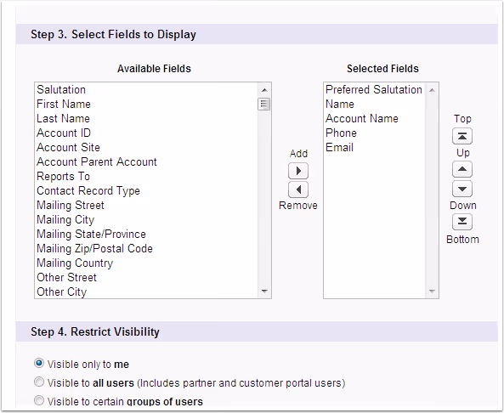This screenshot has height=413, width=504.
Task: Click the Available Fields scrollbar thumb
Action: 264,105
